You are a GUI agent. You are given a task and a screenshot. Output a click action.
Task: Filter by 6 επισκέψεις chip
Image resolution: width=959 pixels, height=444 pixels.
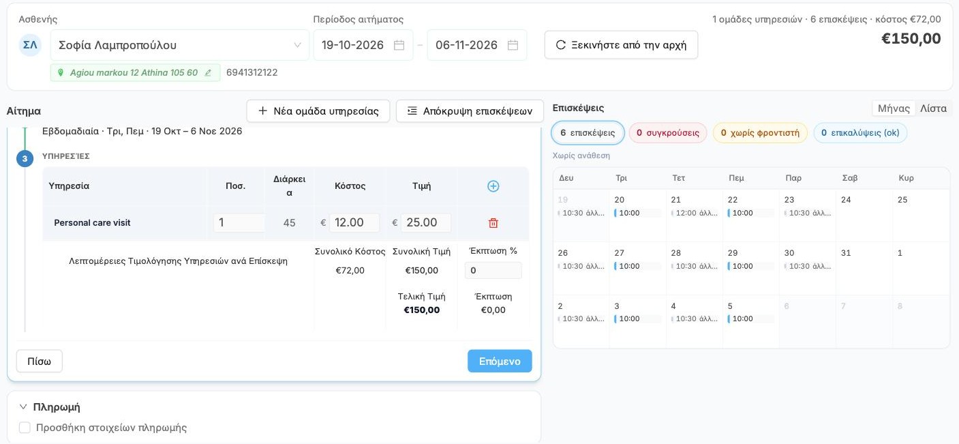point(588,133)
